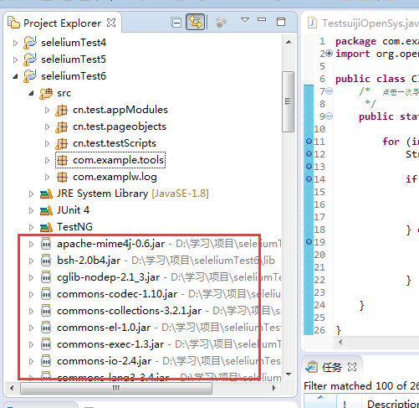Select the seleliumTest6 project icon
The width and height of the screenshot is (419, 408).
coord(30,76)
